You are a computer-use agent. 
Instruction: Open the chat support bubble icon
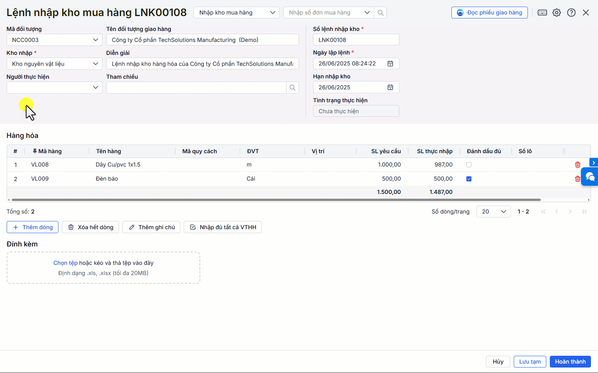point(590,177)
